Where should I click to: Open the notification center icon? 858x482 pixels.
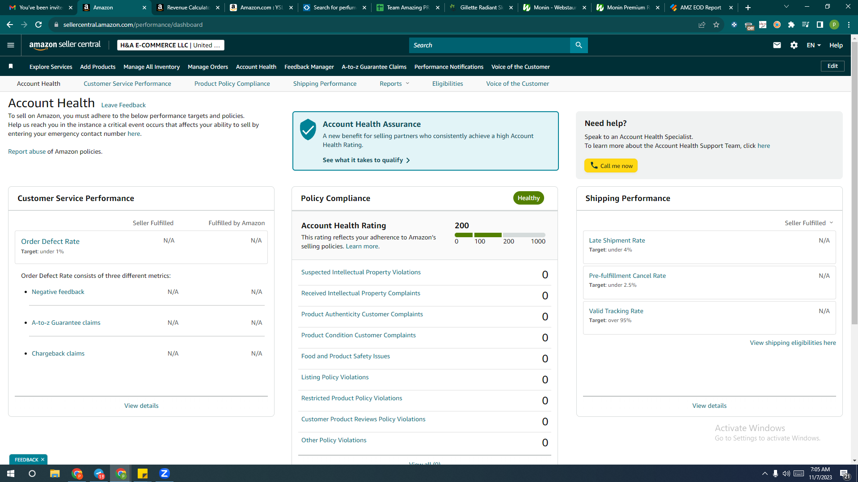pos(845,474)
